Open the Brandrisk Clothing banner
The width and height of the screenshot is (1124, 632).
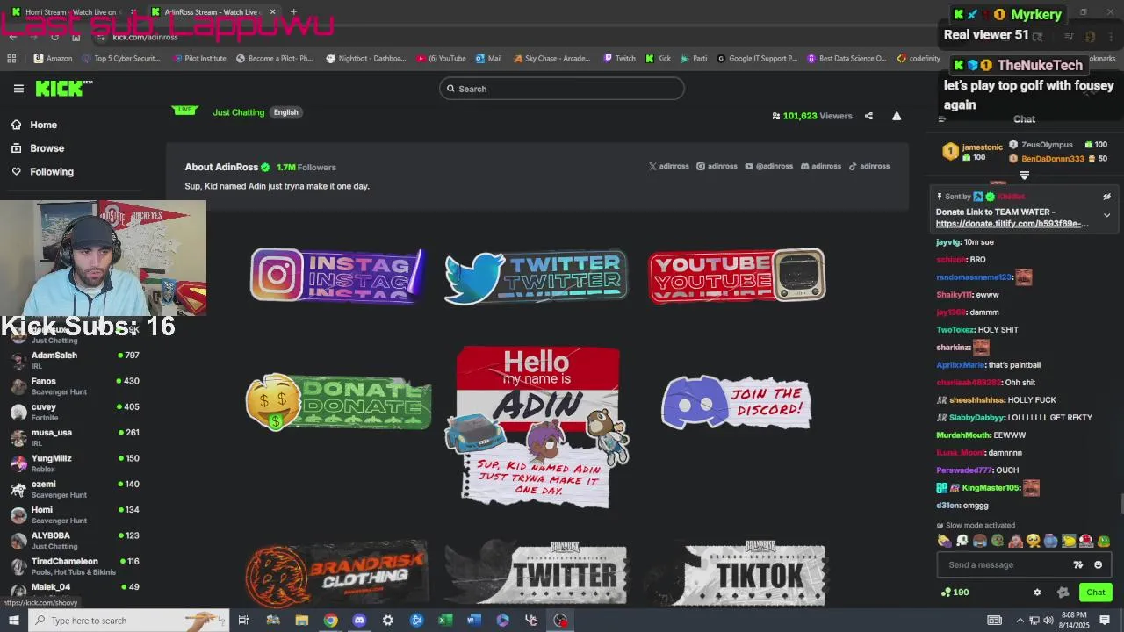click(x=335, y=575)
